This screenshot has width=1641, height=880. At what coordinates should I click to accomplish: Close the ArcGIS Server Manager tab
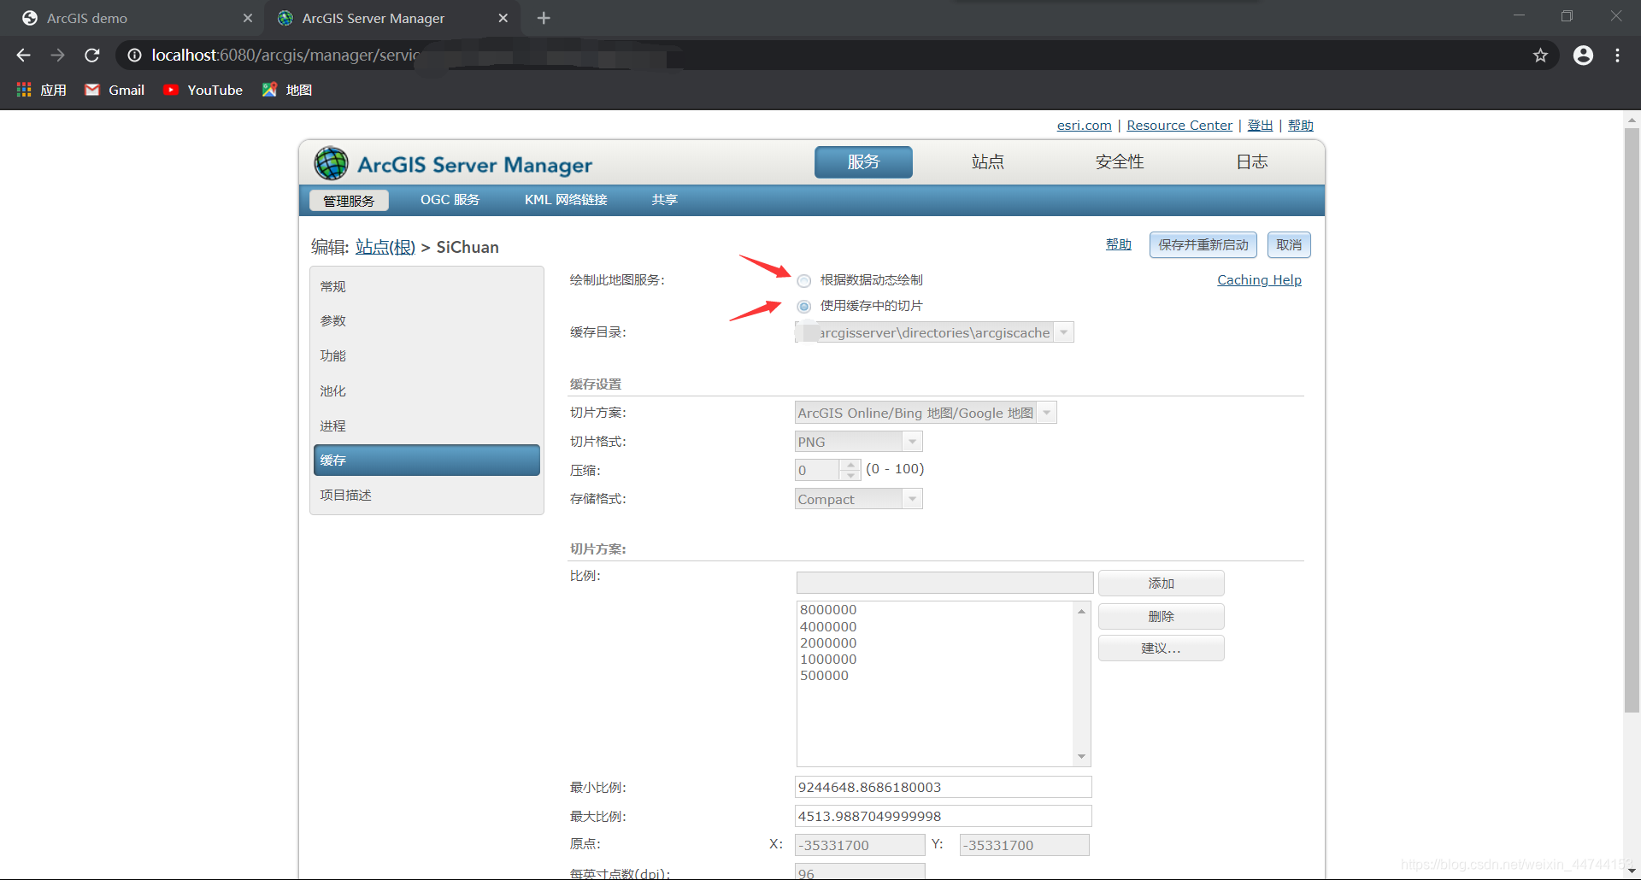tap(503, 18)
